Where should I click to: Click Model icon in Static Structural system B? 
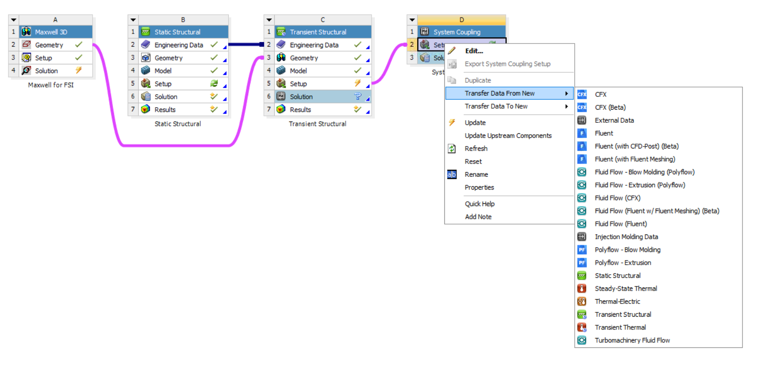coord(146,70)
